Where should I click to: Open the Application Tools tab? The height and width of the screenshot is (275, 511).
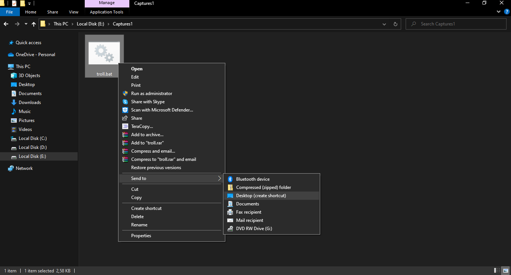tap(106, 12)
